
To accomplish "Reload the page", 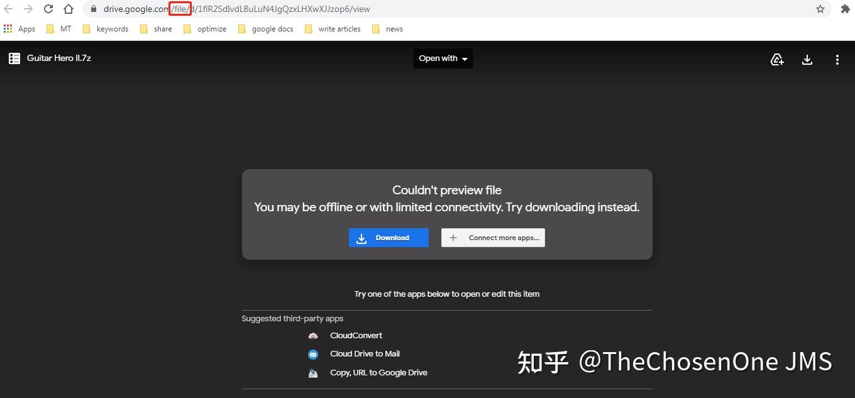I will [48, 9].
